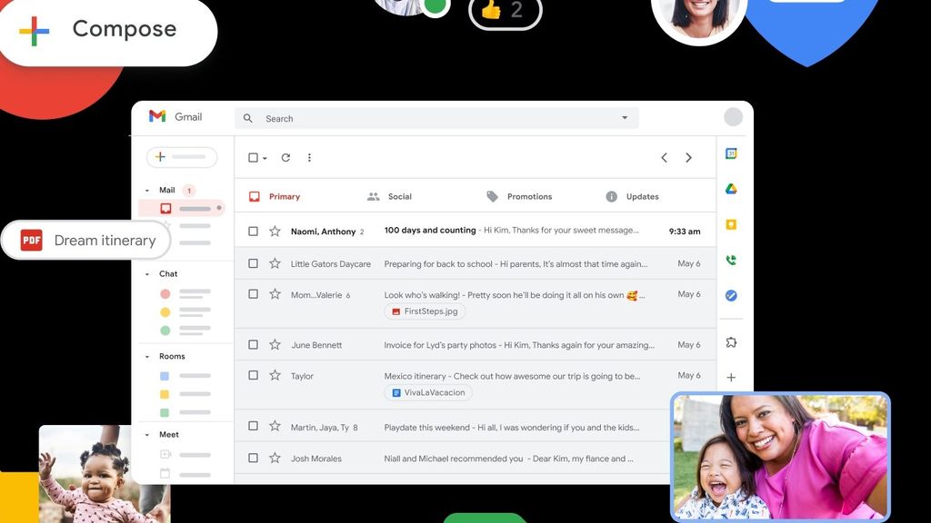Star the email from June Bennett
The image size is (931, 523).
pyautogui.click(x=275, y=344)
